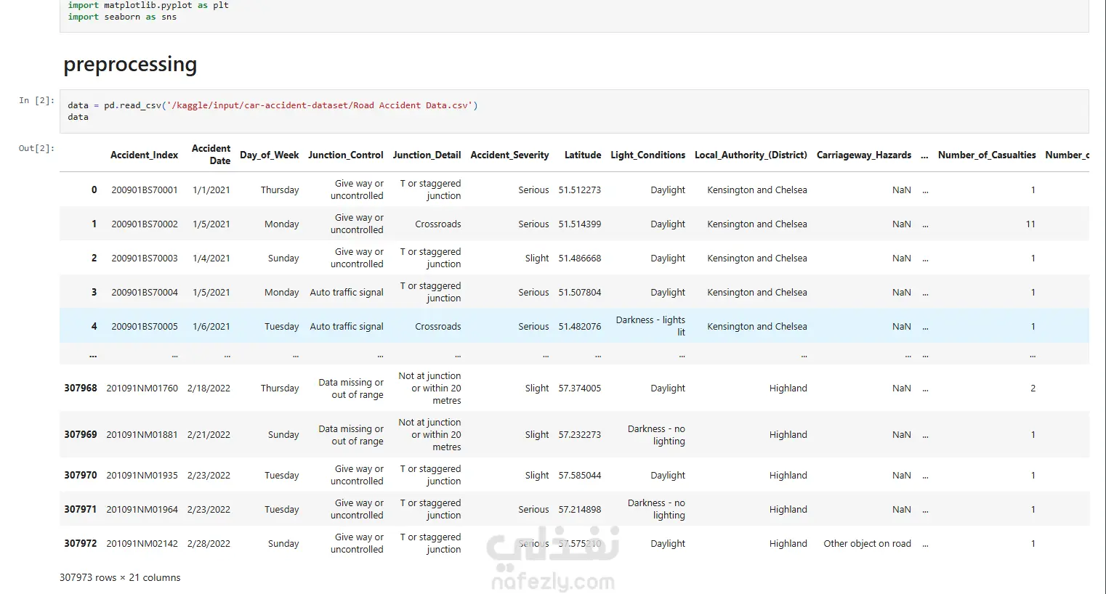Click latitude value 57.374005

(x=580, y=388)
